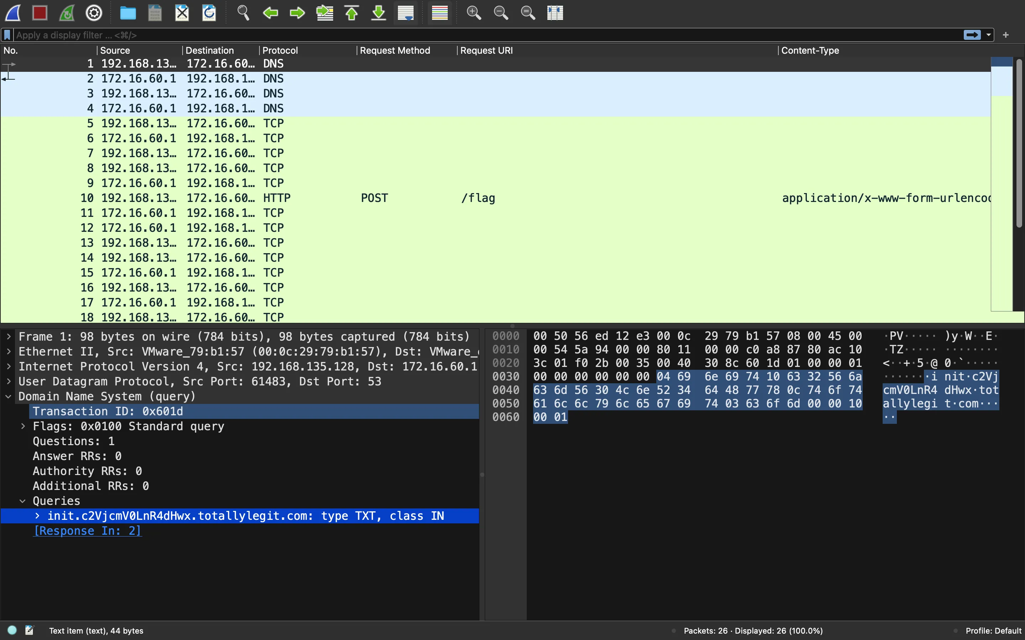Click the packet list minimap overview
This screenshot has height=640, width=1025.
pos(1002,184)
